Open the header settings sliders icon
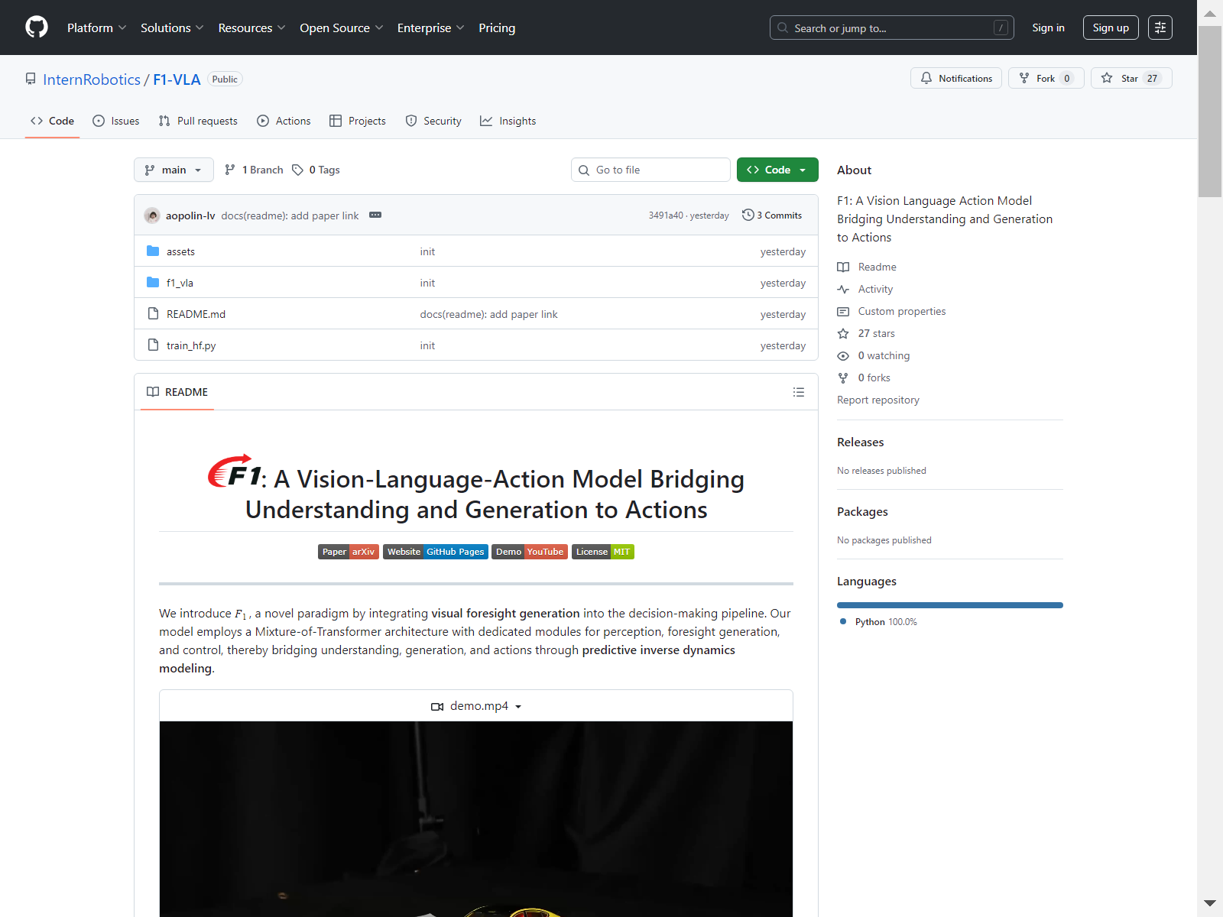Viewport: 1223px width, 917px height. [x=1160, y=28]
